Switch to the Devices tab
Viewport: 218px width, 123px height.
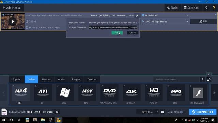click(x=46, y=79)
